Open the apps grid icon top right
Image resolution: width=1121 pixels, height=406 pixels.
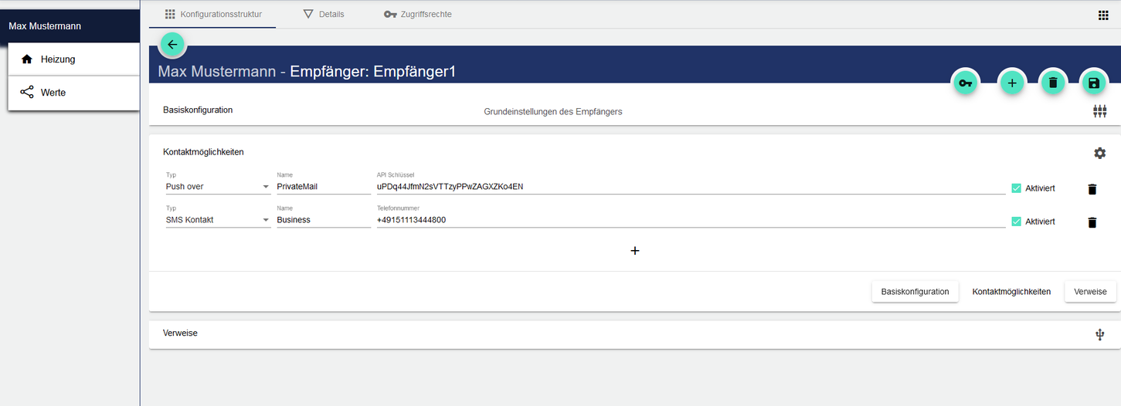(1103, 15)
